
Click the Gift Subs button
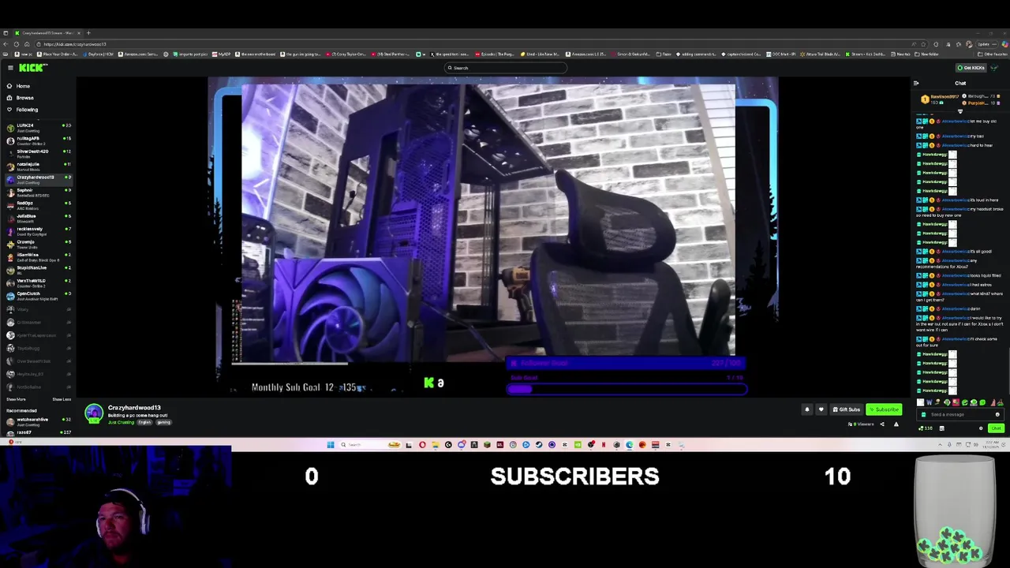[x=847, y=409]
